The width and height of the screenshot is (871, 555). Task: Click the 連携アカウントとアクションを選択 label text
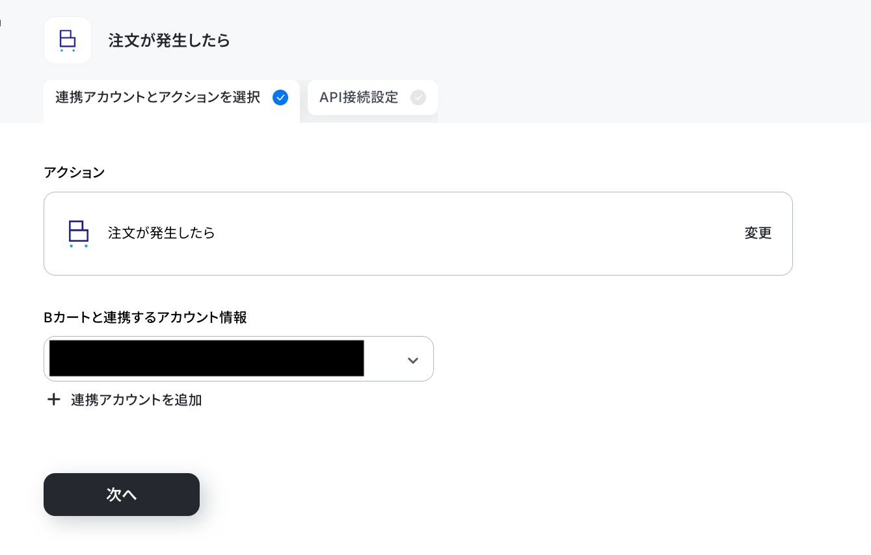[x=157, y=97]
